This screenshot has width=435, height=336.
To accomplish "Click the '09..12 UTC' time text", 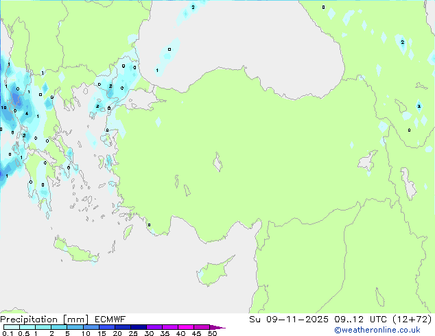I will pos(360,320).
